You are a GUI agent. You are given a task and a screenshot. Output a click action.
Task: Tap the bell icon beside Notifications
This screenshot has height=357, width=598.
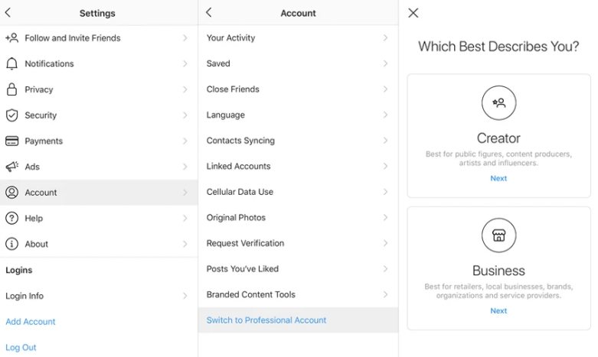coord(11,63)
